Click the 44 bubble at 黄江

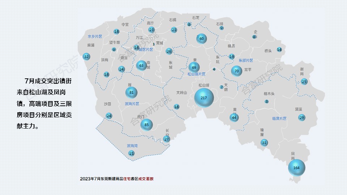pyautogui.click(x=234, y=117)
